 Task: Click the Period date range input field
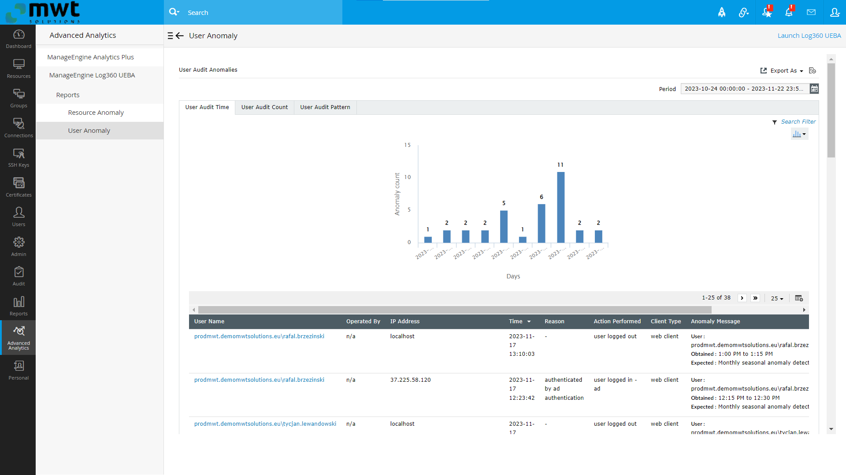click(x=744, y=88)
